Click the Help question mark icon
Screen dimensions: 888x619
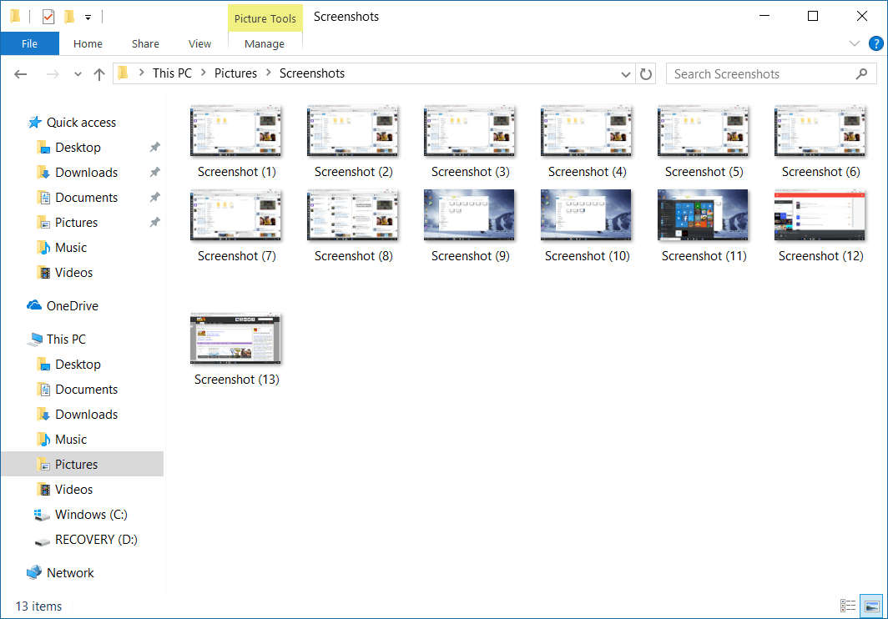(x=875, y=43)
